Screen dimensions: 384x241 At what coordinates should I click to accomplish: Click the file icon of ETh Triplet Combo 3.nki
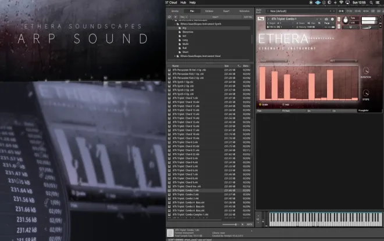tap(169, 199)
